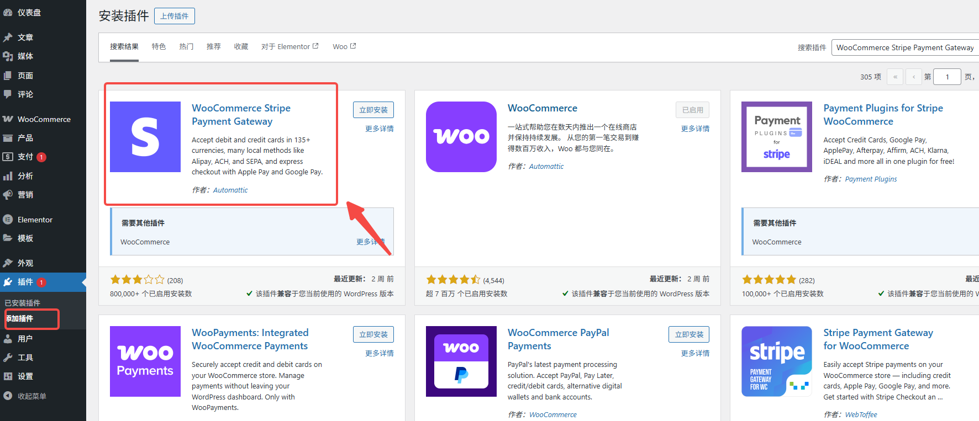The width and height of the screenshot is (979, 421).
Task: Switch to the Featured (特色) tab
Action: (159, 47)
